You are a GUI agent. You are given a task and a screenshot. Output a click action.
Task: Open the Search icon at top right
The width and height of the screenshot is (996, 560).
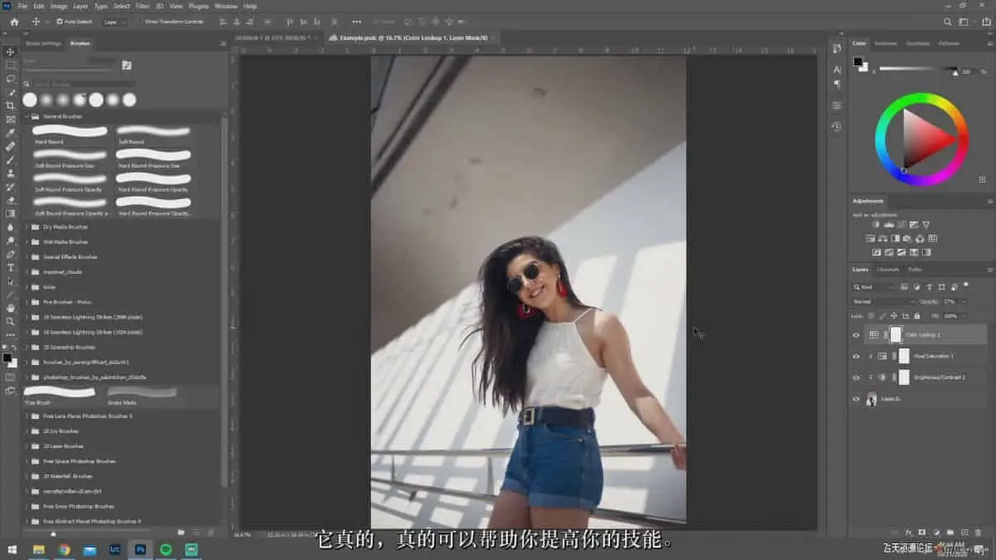(x=948, y=22)
